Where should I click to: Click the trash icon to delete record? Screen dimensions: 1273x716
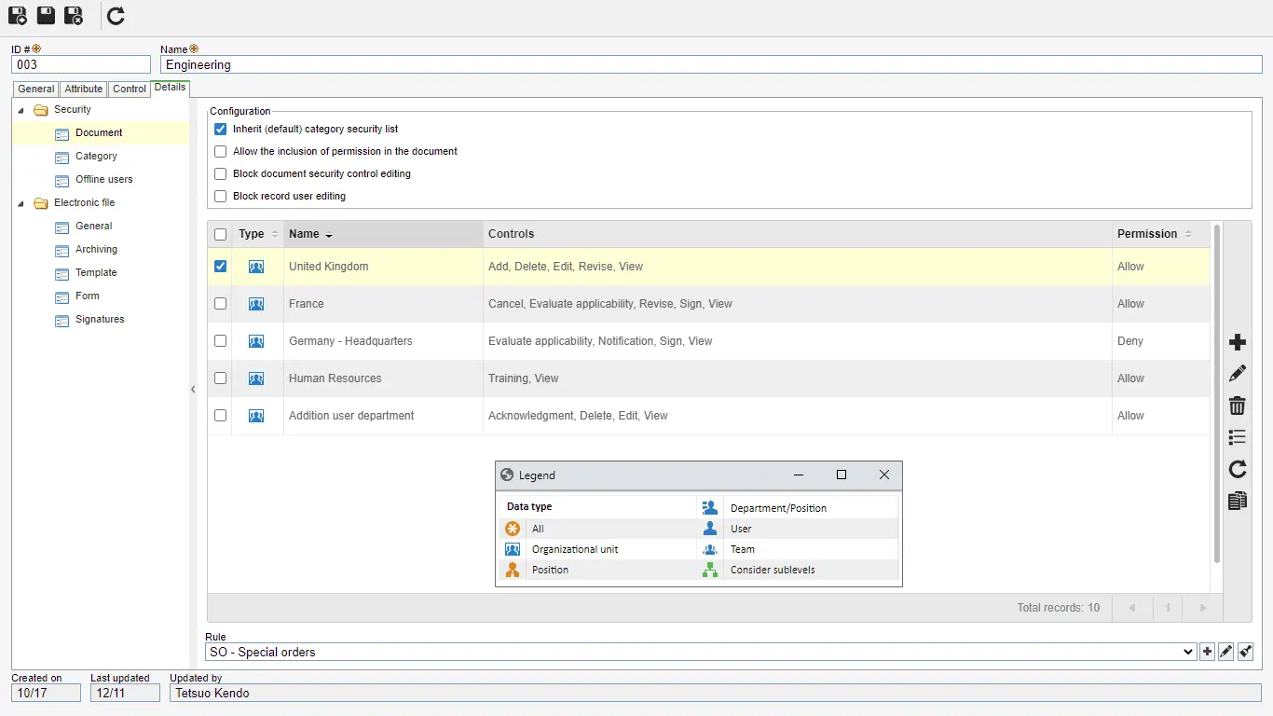tap(1237, 406)
